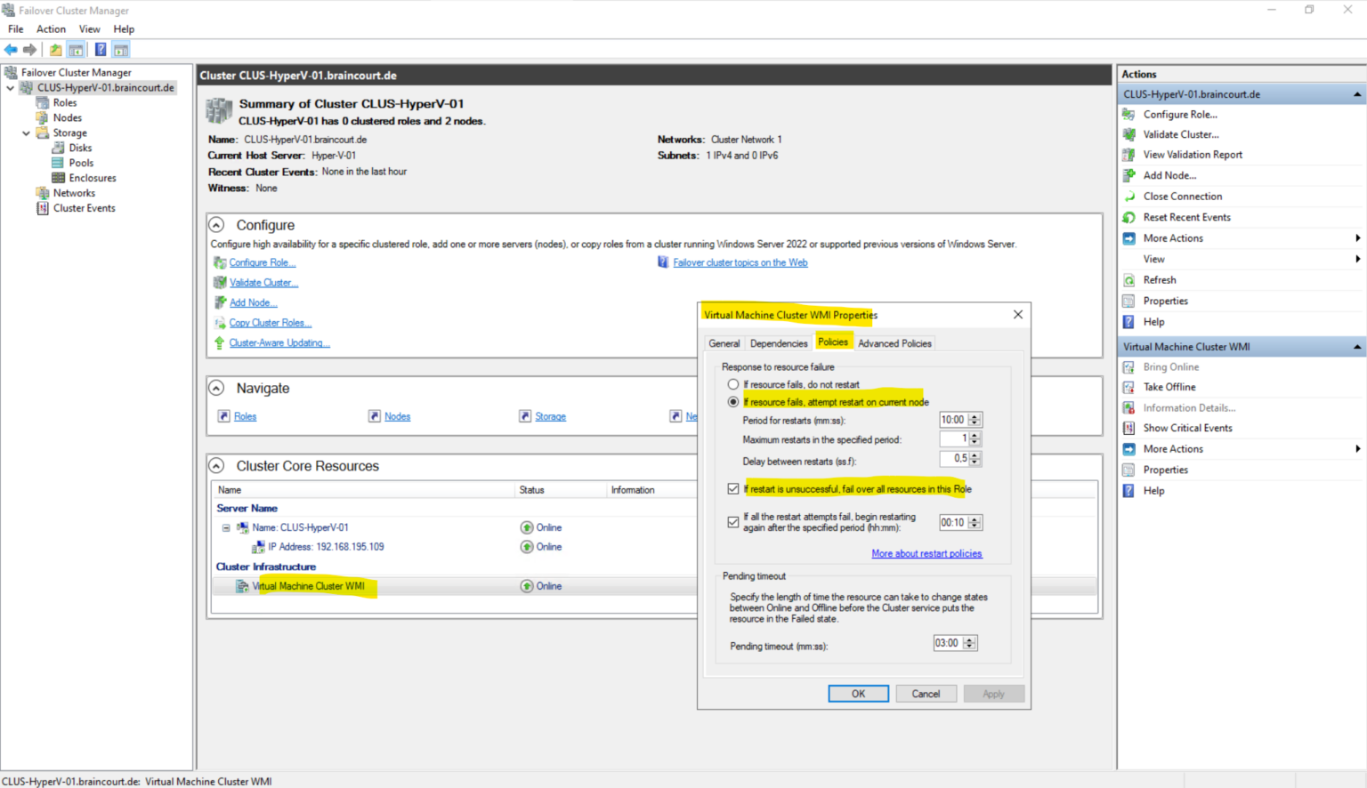Open the Action menu
The width and height of the screenshot is (1367, 788).
(51, 28)
